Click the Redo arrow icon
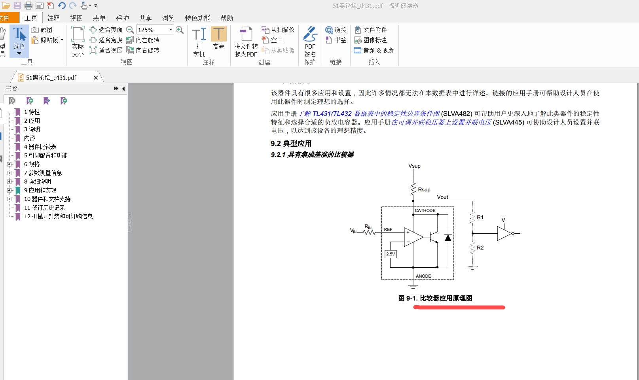The height and width of the screenshot is (380, 639). pyautogui.click(x=72, y=6)
